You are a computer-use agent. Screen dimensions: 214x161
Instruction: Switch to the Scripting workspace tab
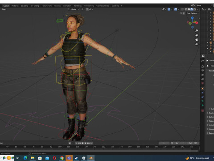pyautogui.click(x=115, y=6)
